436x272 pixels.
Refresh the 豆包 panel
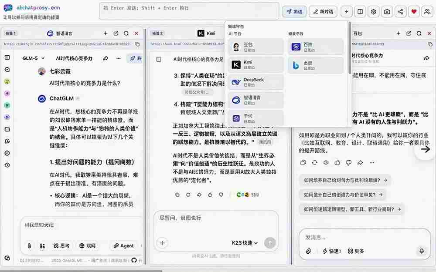point(419,34)
